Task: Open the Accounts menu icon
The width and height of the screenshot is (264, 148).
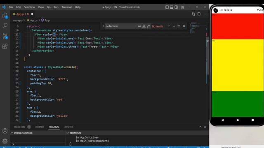Action: [x=5, y=131]
